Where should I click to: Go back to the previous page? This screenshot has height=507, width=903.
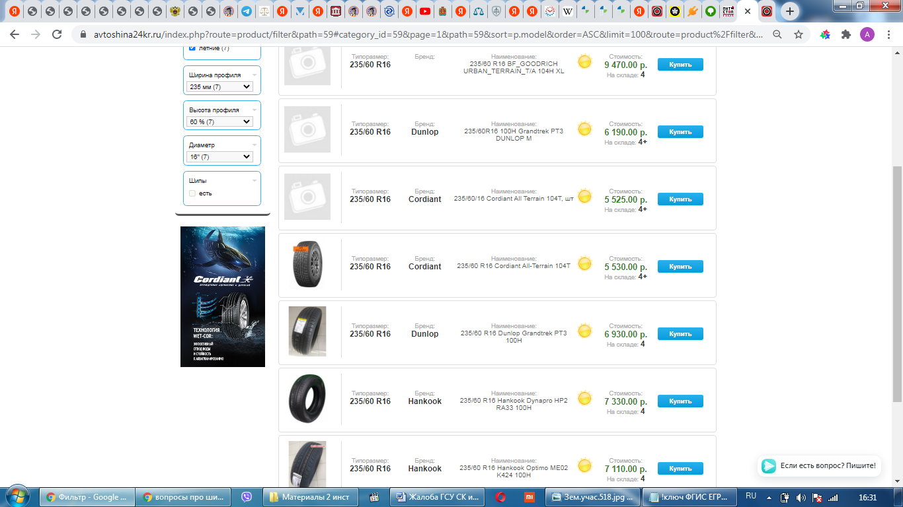(15, 34)
